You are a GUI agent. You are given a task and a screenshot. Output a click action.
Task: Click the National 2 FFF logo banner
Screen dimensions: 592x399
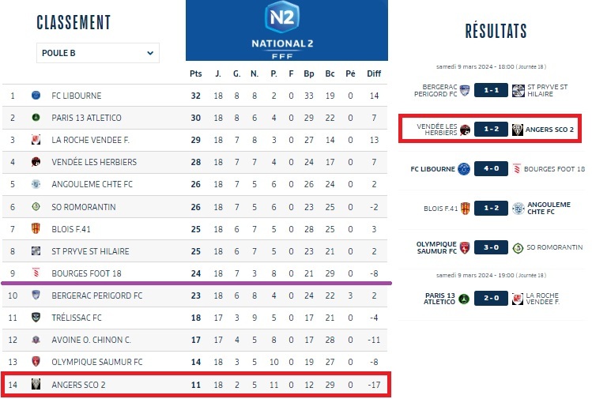tap(287, 30)
